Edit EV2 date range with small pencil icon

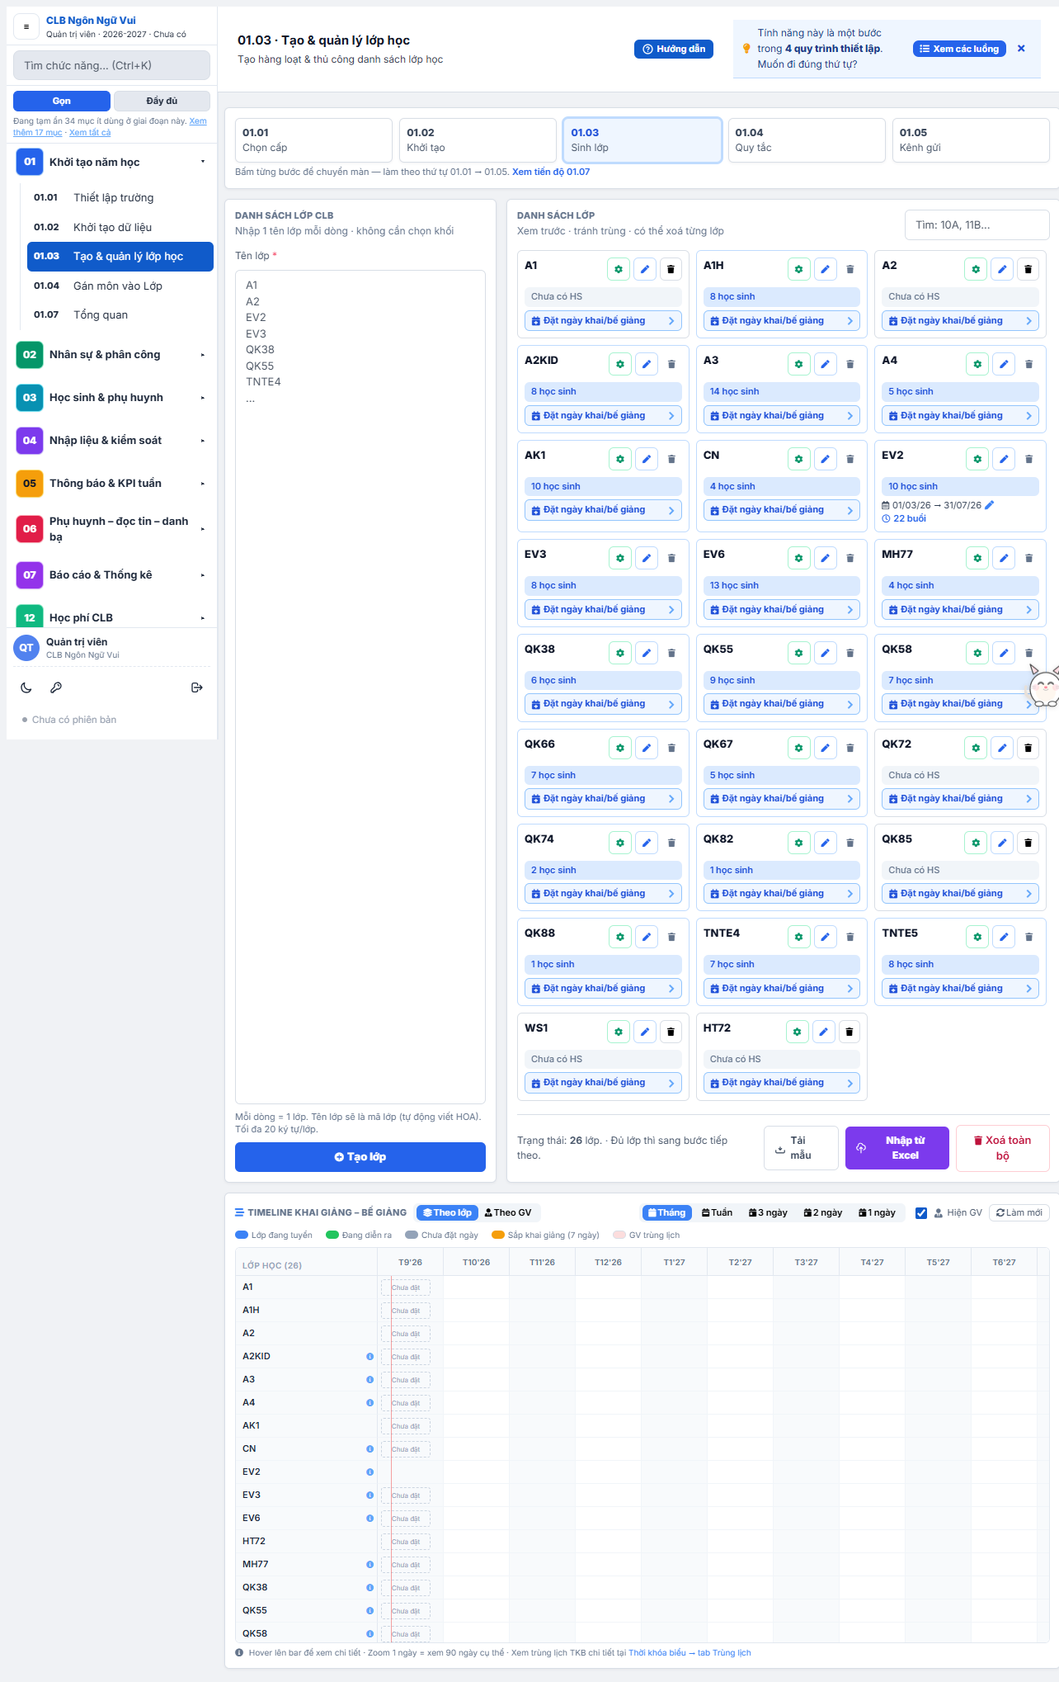[990, 505]
